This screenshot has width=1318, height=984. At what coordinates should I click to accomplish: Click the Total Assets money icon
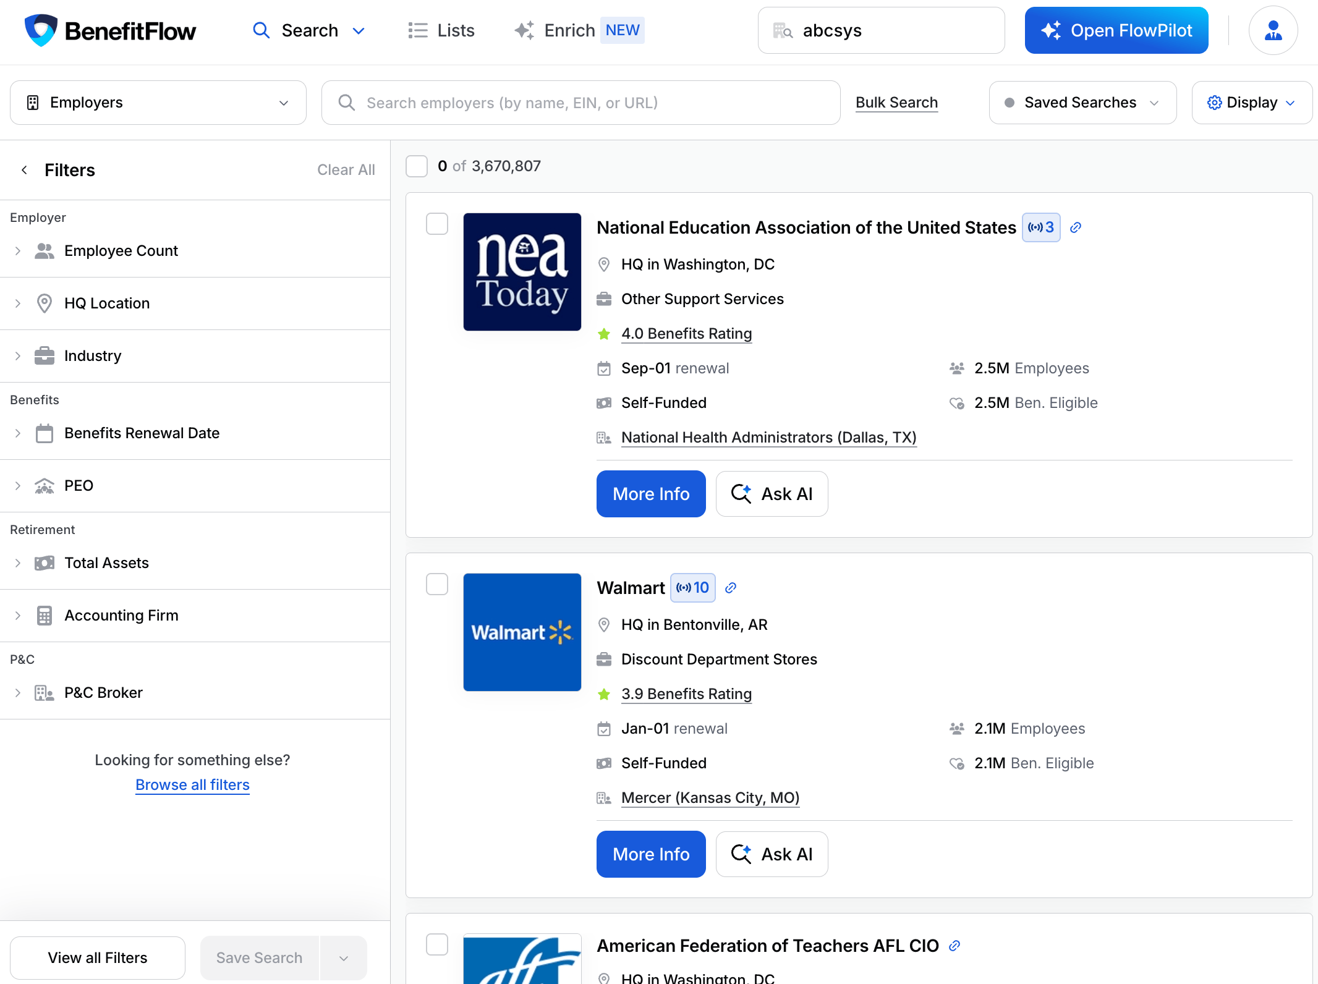(x=45, y=563)
